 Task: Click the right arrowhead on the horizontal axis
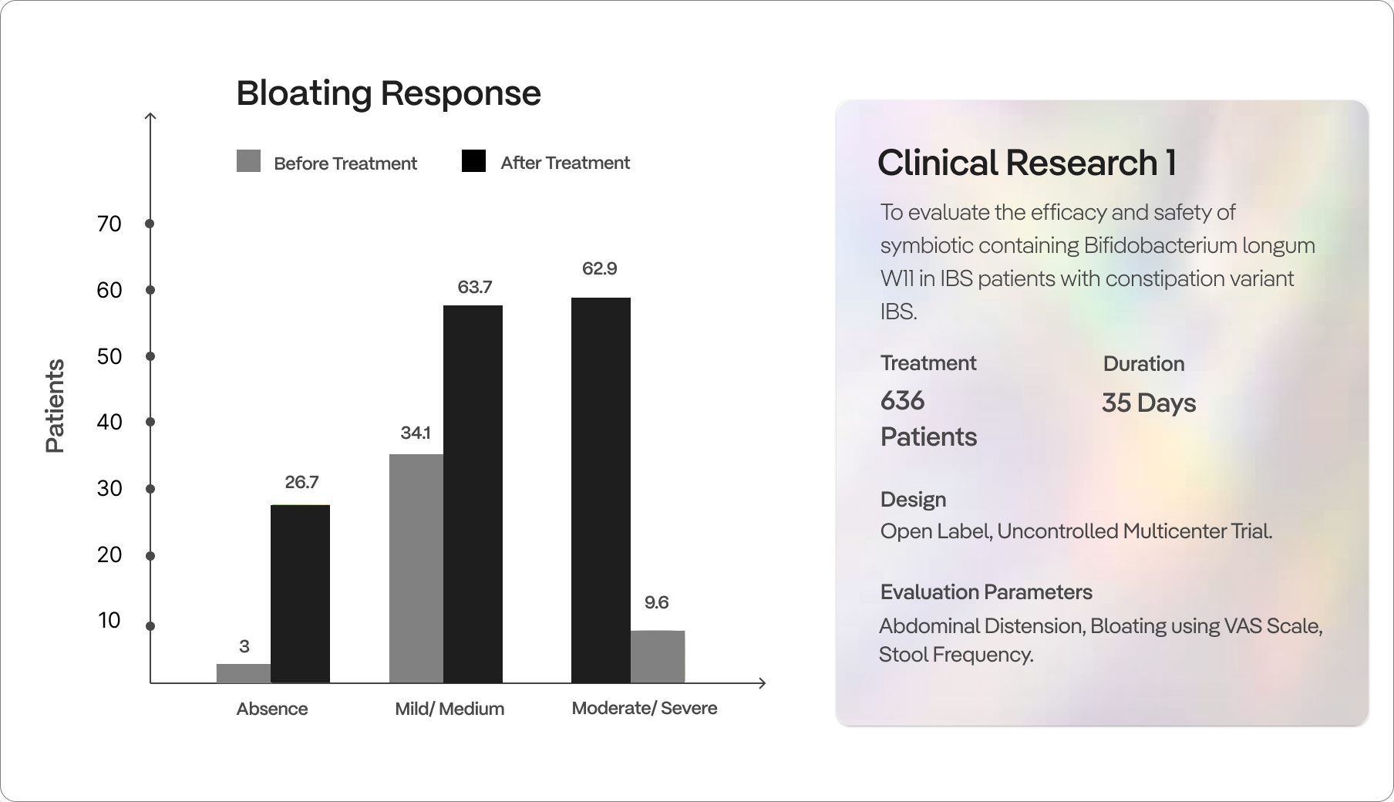click(x=762, y=683)
